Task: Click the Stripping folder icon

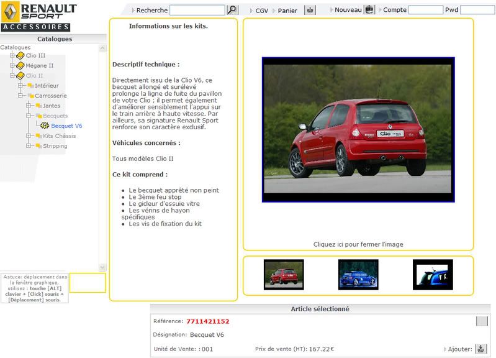Action: (39, 145)
